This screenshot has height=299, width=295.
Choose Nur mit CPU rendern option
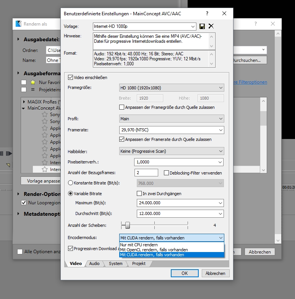172,245
